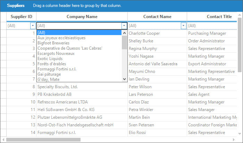
Task: Choose Forêts d'érables from the list
Action: [79, 64]
